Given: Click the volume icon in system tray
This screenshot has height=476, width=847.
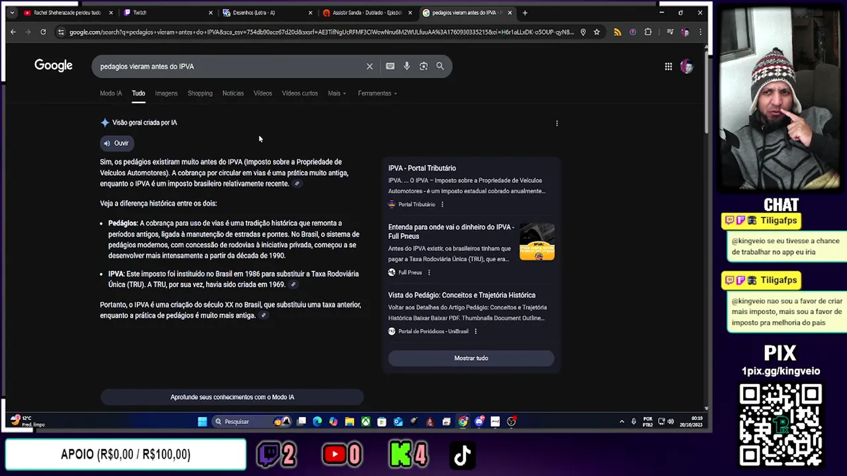Looking at the screenshot, I should click(x=670, y=421).
